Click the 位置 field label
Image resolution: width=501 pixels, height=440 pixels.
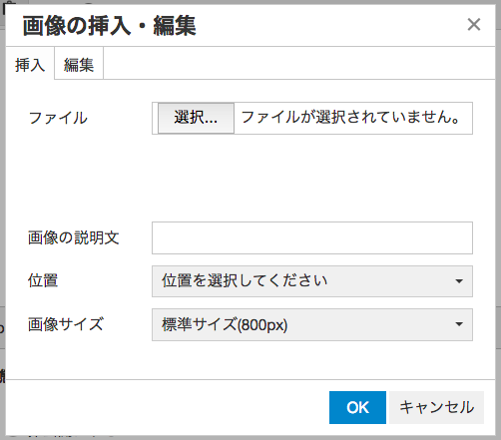(43, 280)
